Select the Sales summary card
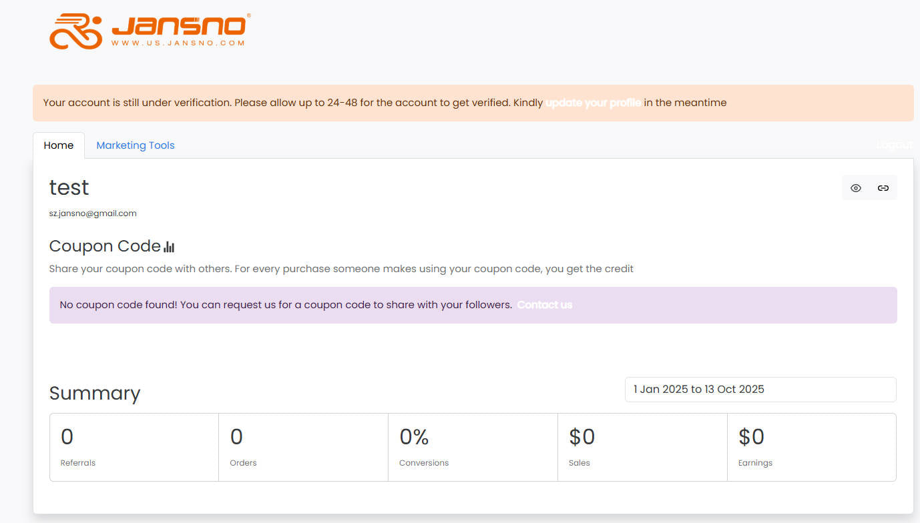 coord(642,447)
